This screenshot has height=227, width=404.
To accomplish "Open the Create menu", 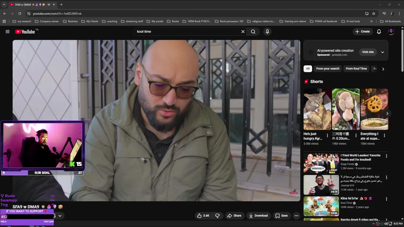I will [x=362, y=32].
